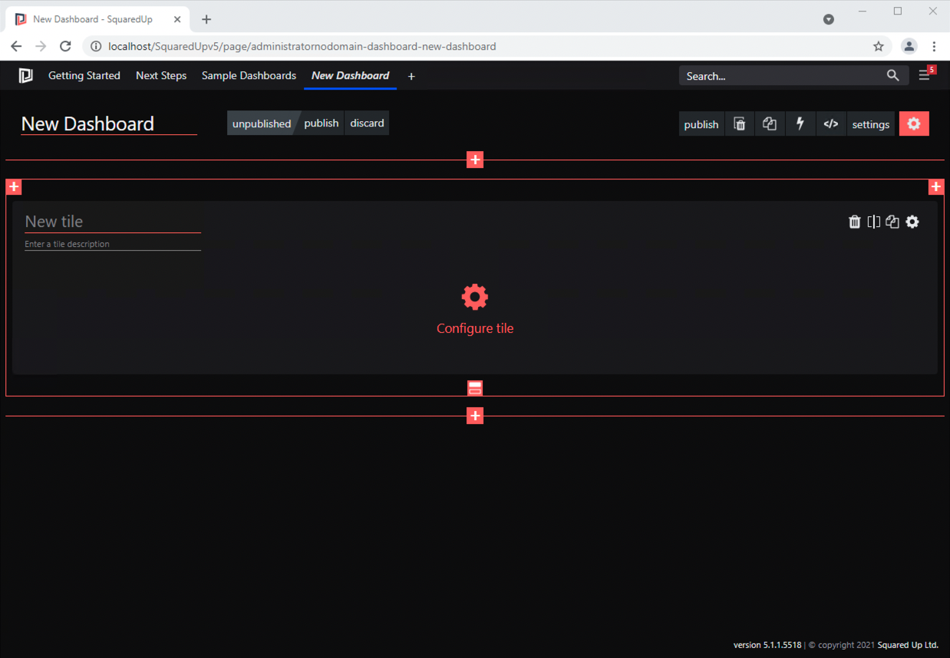Click the publish button beside the trash icon

[x=701, y=124]
